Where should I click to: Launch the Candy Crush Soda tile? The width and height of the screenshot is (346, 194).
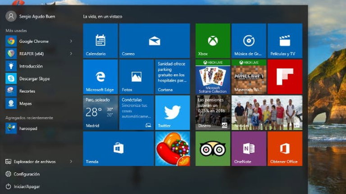[x=173, y=149]
